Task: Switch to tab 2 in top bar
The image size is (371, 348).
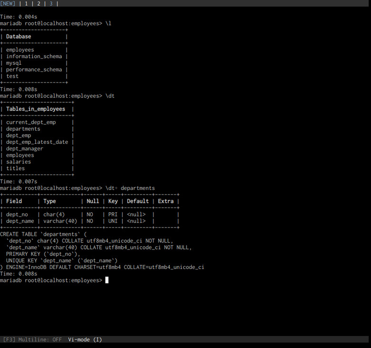Action: (x=39, y=3)
